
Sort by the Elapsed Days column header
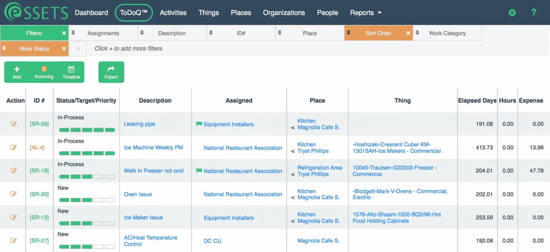[x=477, y=101]
